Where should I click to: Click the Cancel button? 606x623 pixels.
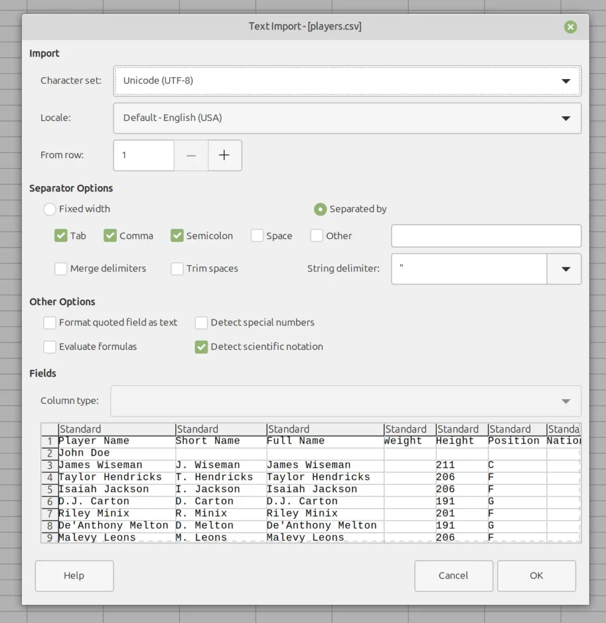pyautogui.click(x=453, y=576)
